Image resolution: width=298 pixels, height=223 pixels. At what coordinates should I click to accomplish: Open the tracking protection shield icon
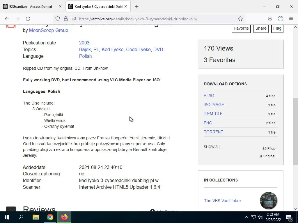pos(58,19)
